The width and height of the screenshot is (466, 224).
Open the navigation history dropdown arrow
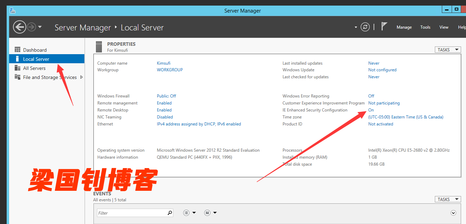tap(40, 27)
